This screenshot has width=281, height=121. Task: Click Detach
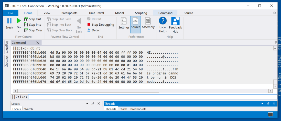point(94,30)
